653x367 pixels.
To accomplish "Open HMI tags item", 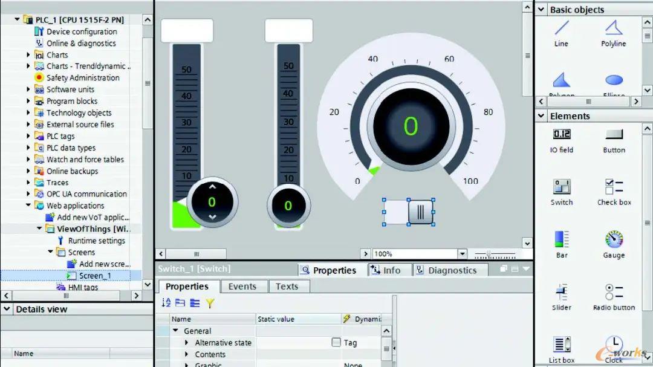I will [x=83, y=287].
